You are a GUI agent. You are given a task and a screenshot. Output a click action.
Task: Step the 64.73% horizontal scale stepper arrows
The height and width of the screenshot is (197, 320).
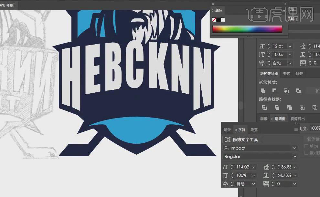pos(273,175)
